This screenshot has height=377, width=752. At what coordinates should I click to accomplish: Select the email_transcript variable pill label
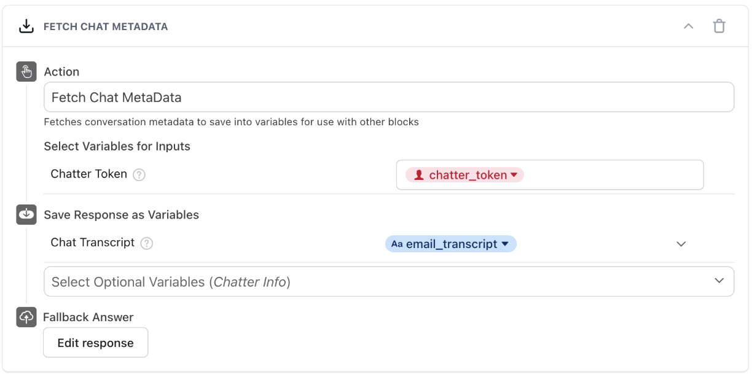(x=451, y=244)
